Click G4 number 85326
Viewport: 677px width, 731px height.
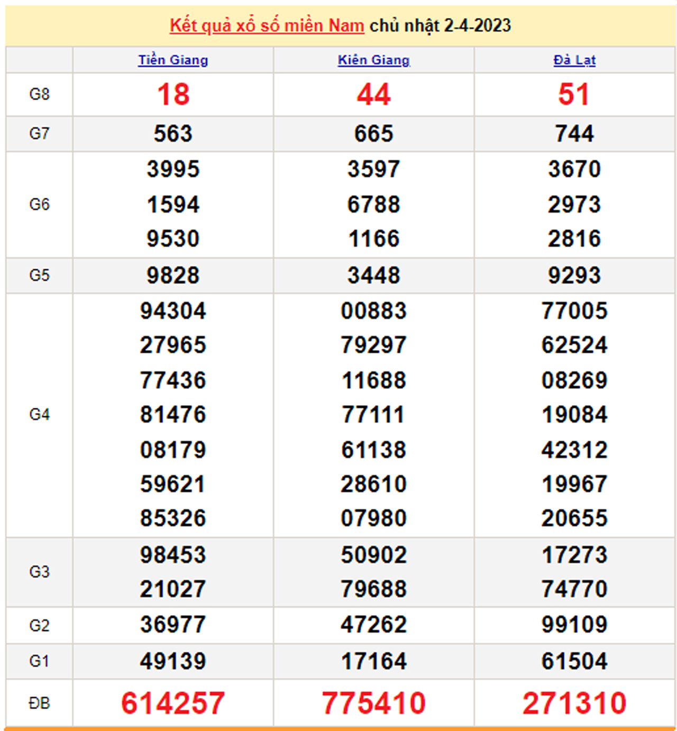coord(173,518)
